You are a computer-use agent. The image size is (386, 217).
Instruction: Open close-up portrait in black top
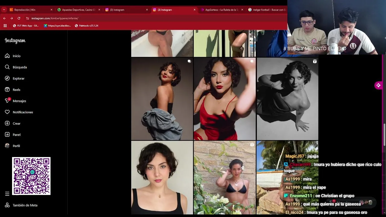pyautogui.click(x=162, y=178)
